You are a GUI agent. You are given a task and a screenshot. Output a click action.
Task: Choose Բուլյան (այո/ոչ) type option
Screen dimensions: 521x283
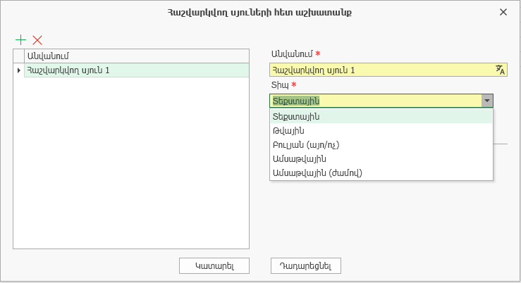pos(381,144)
